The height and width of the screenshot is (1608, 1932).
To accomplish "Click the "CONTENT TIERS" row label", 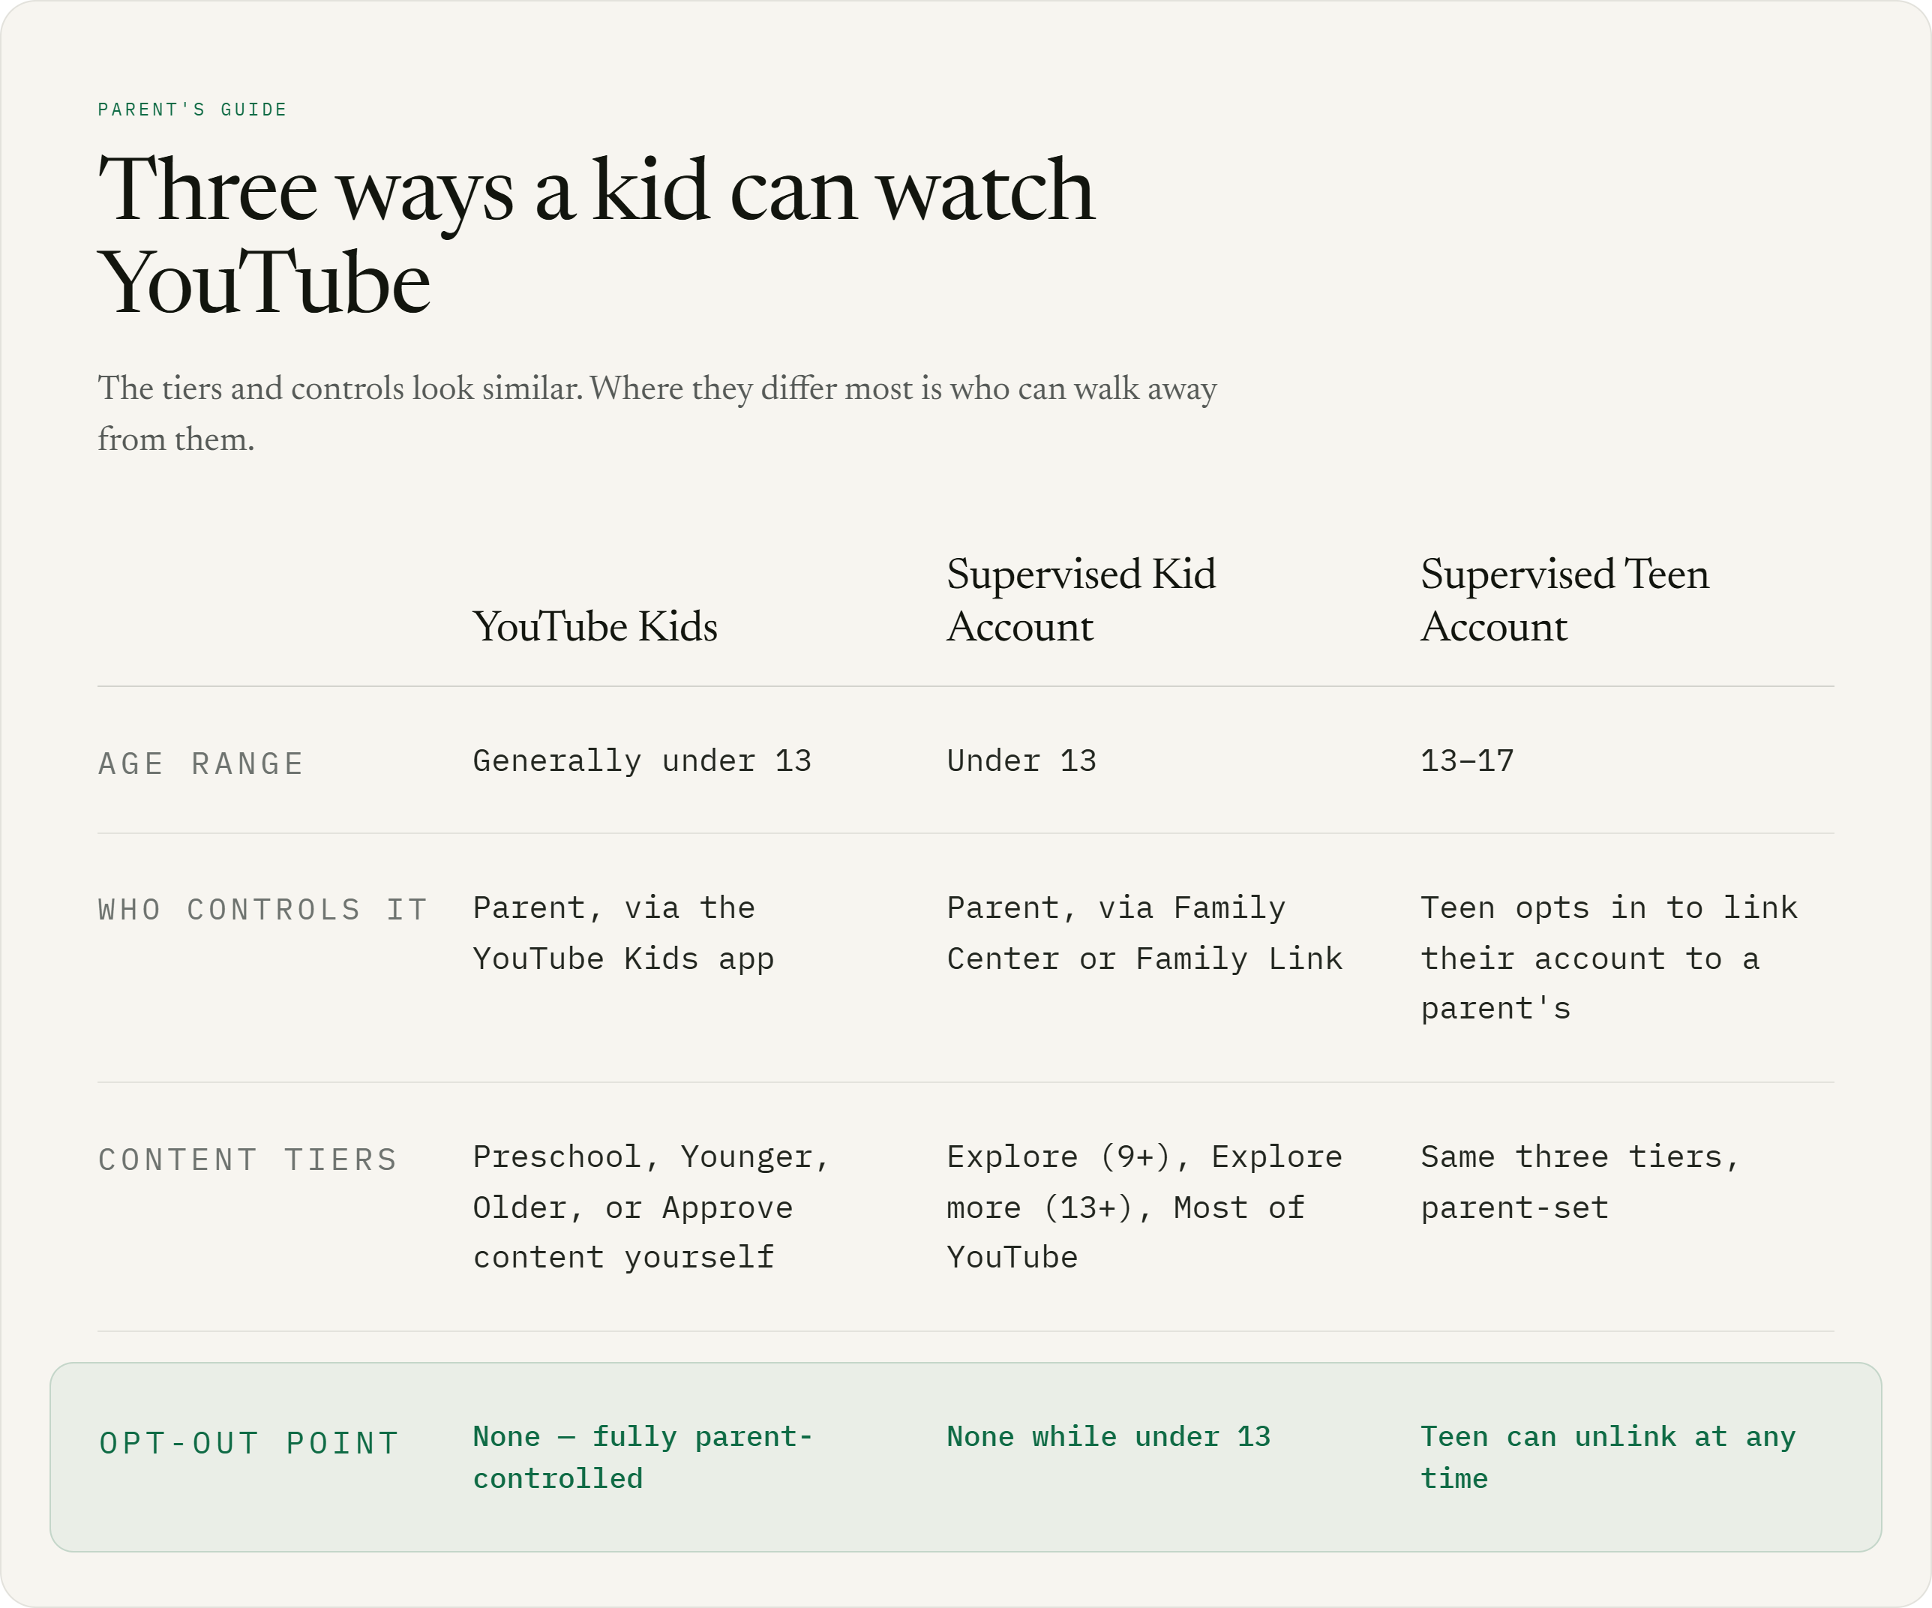I will point(247,1159).
